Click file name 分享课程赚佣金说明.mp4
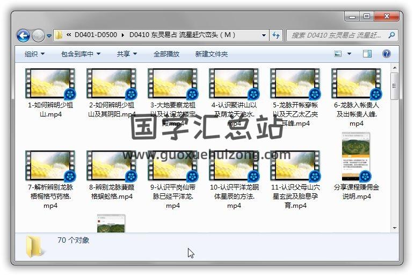This screenshot has height=276, width=414. click(357, 192)
